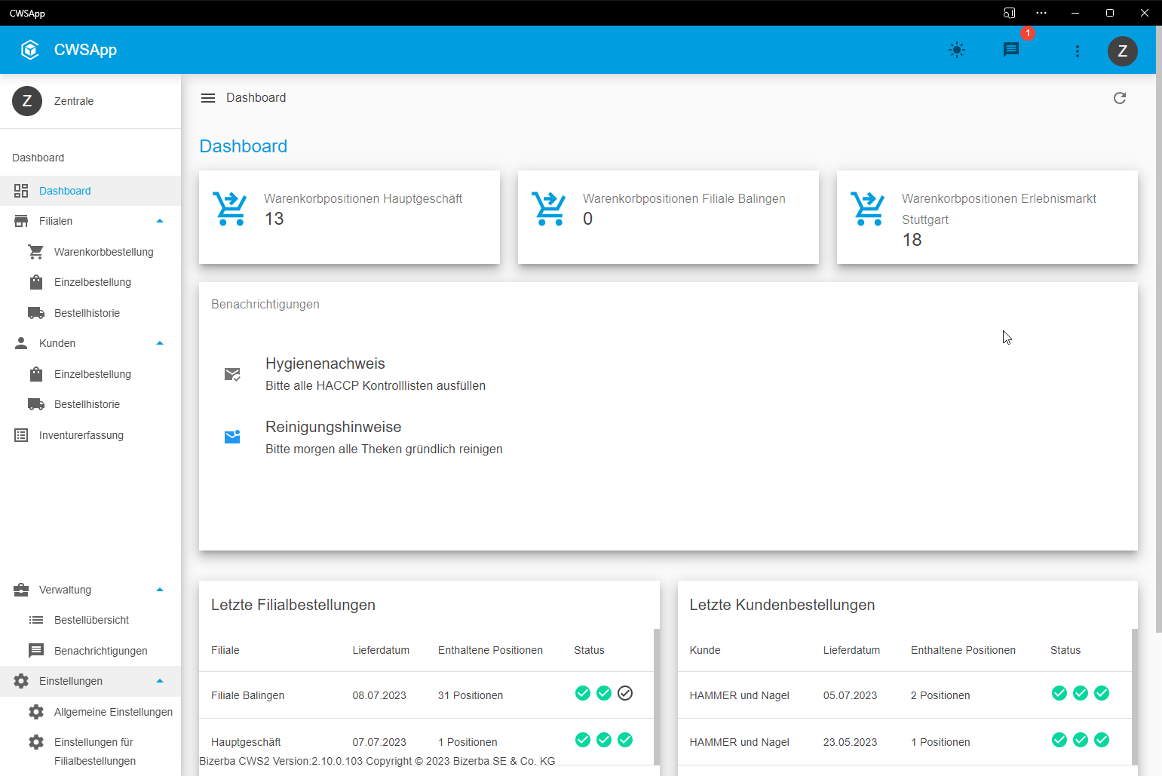Image resolution: width=1162 pixels, height=776 pixels.
Task: Open the three-dot more options menu
Action: (x=1077, y=51)
